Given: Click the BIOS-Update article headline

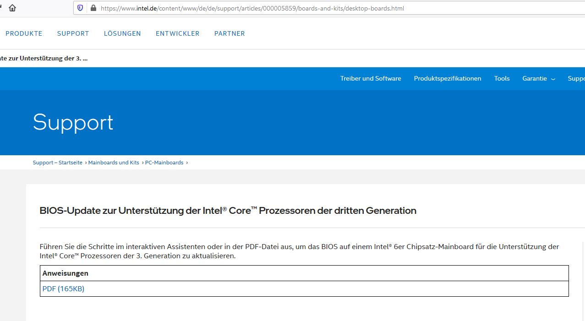Looking at the screenshot, I should click(228, 211).
